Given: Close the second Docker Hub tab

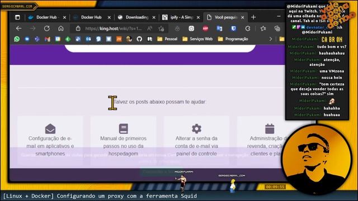Looking at the screenshot, I should click(109, 17).
